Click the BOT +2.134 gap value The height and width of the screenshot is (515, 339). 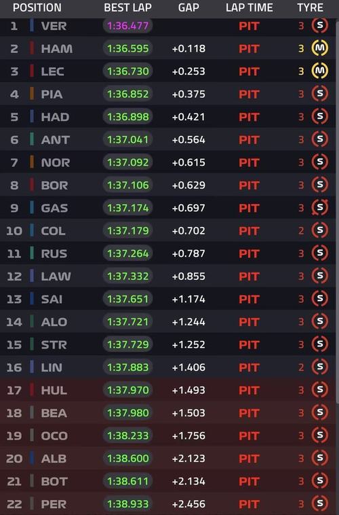pyautogui.click(x=188, y=481)
